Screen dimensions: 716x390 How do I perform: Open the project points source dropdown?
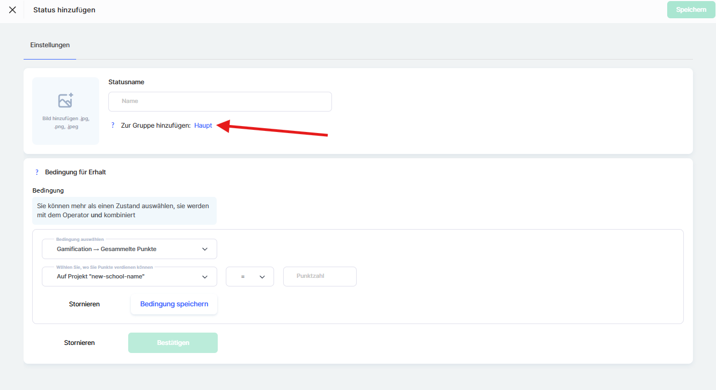pyautogui.click(x=204, y=277)
